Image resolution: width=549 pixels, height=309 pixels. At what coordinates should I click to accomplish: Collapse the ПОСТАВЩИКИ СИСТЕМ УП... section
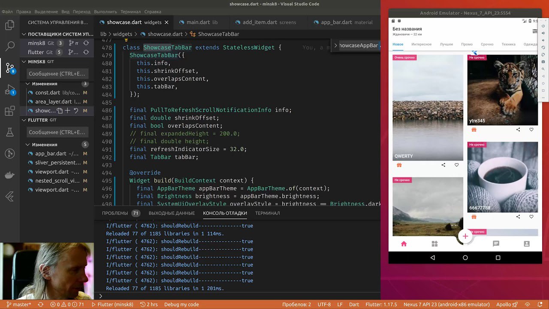pyautogui.click(x=24, y=34)
